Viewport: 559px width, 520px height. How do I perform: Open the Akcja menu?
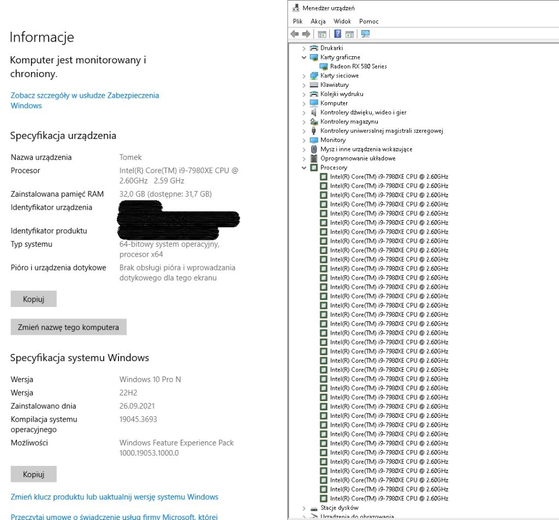[x=318, y=21]
